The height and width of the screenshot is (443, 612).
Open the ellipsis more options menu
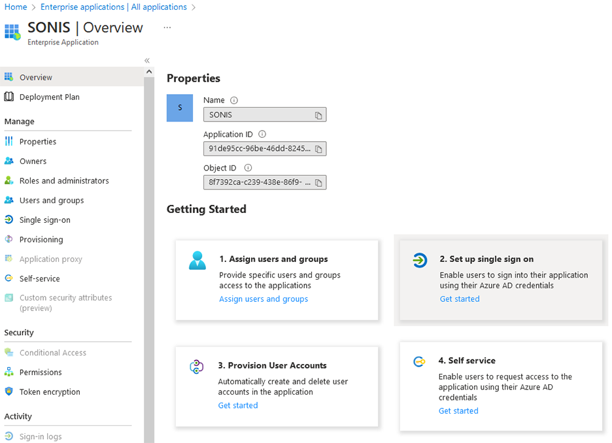click(x=167, y=27)
